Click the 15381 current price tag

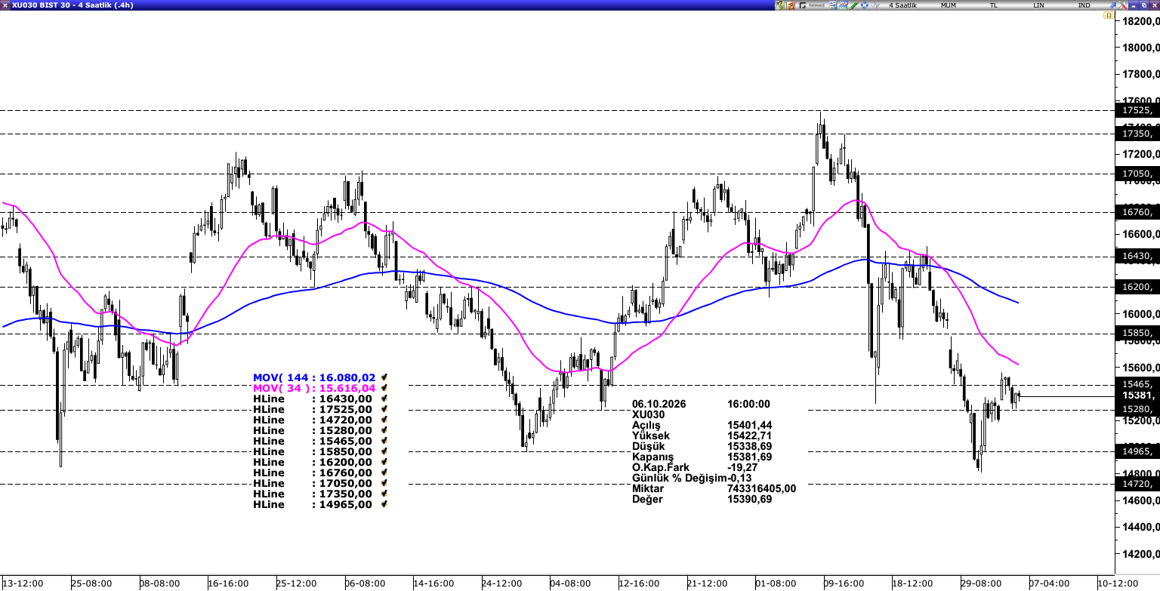coord(1137,396)
